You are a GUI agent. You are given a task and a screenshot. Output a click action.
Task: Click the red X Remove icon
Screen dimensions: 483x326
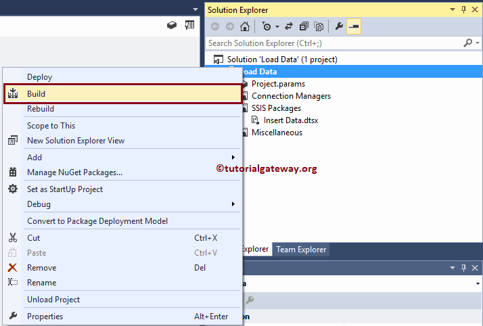coord(12,268)
